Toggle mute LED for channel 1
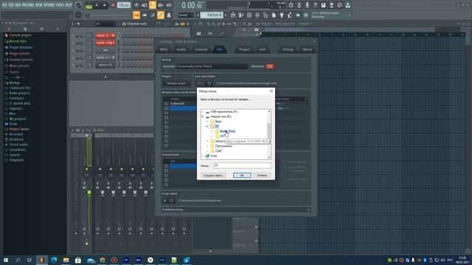Image resolution: width=472 pixels, height=265 pixels. [x=74, y=35]
